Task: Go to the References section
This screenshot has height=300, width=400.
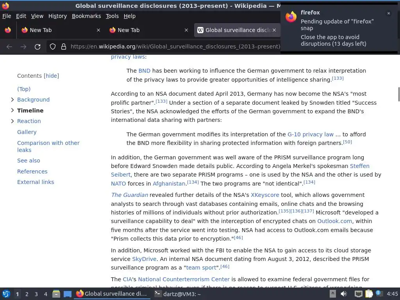Action: [32, 171]
